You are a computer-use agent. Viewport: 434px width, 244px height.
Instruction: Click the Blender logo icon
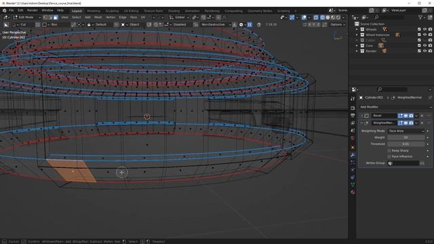5,11
